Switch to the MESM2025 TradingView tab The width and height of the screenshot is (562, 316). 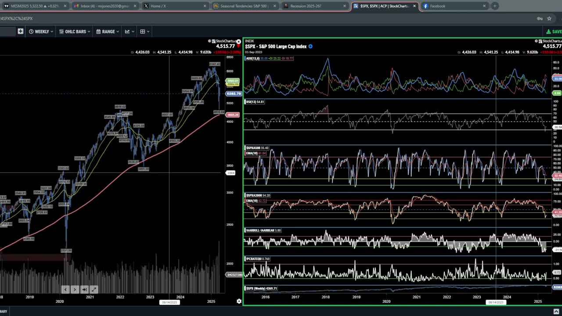[x=34, y=6]
